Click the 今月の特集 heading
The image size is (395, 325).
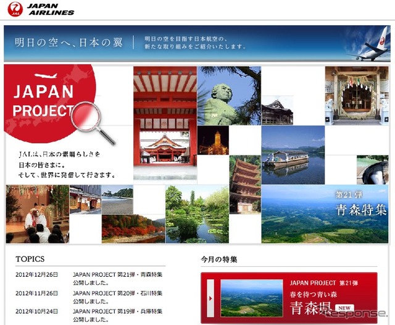coord(219,259)
